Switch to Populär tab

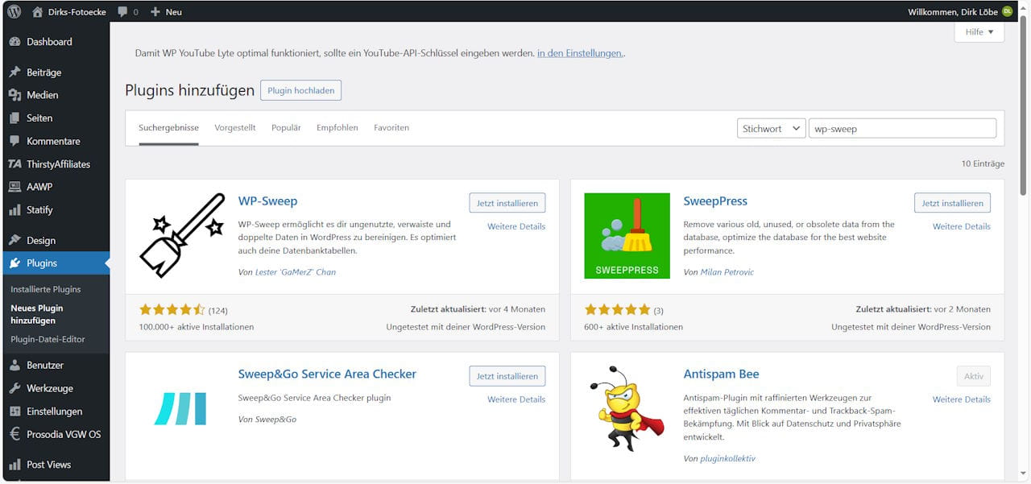[286, 128]
